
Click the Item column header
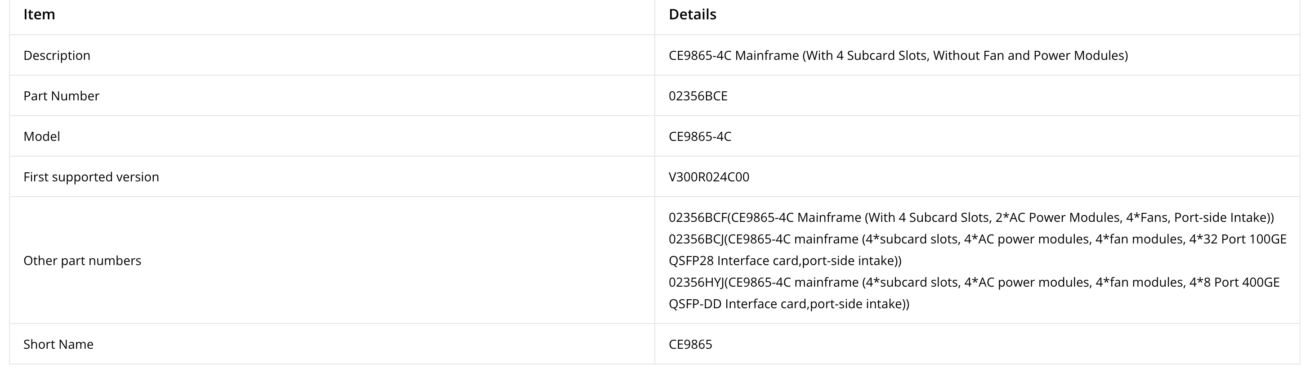[39, 15]
